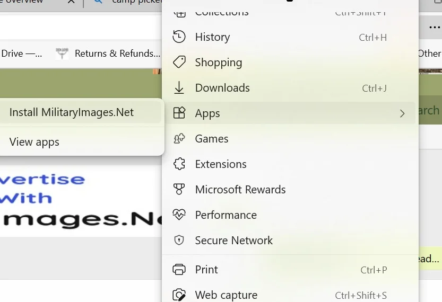This screenshot has width=442, height=302.
Task: Click the search icon on camp tab
Action: tap(98, 2)
